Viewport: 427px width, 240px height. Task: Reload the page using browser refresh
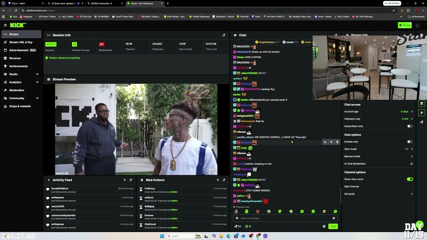(x=16, y=10)
